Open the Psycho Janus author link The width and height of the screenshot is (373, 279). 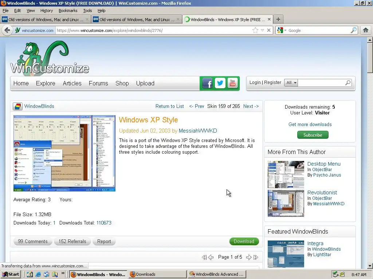[327, 175]
